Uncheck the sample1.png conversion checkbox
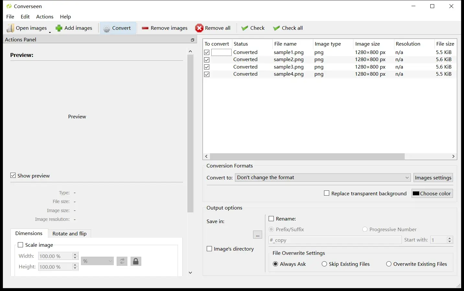Image resolution: width=464 pixels, height=291 pixels. [207, 52]
